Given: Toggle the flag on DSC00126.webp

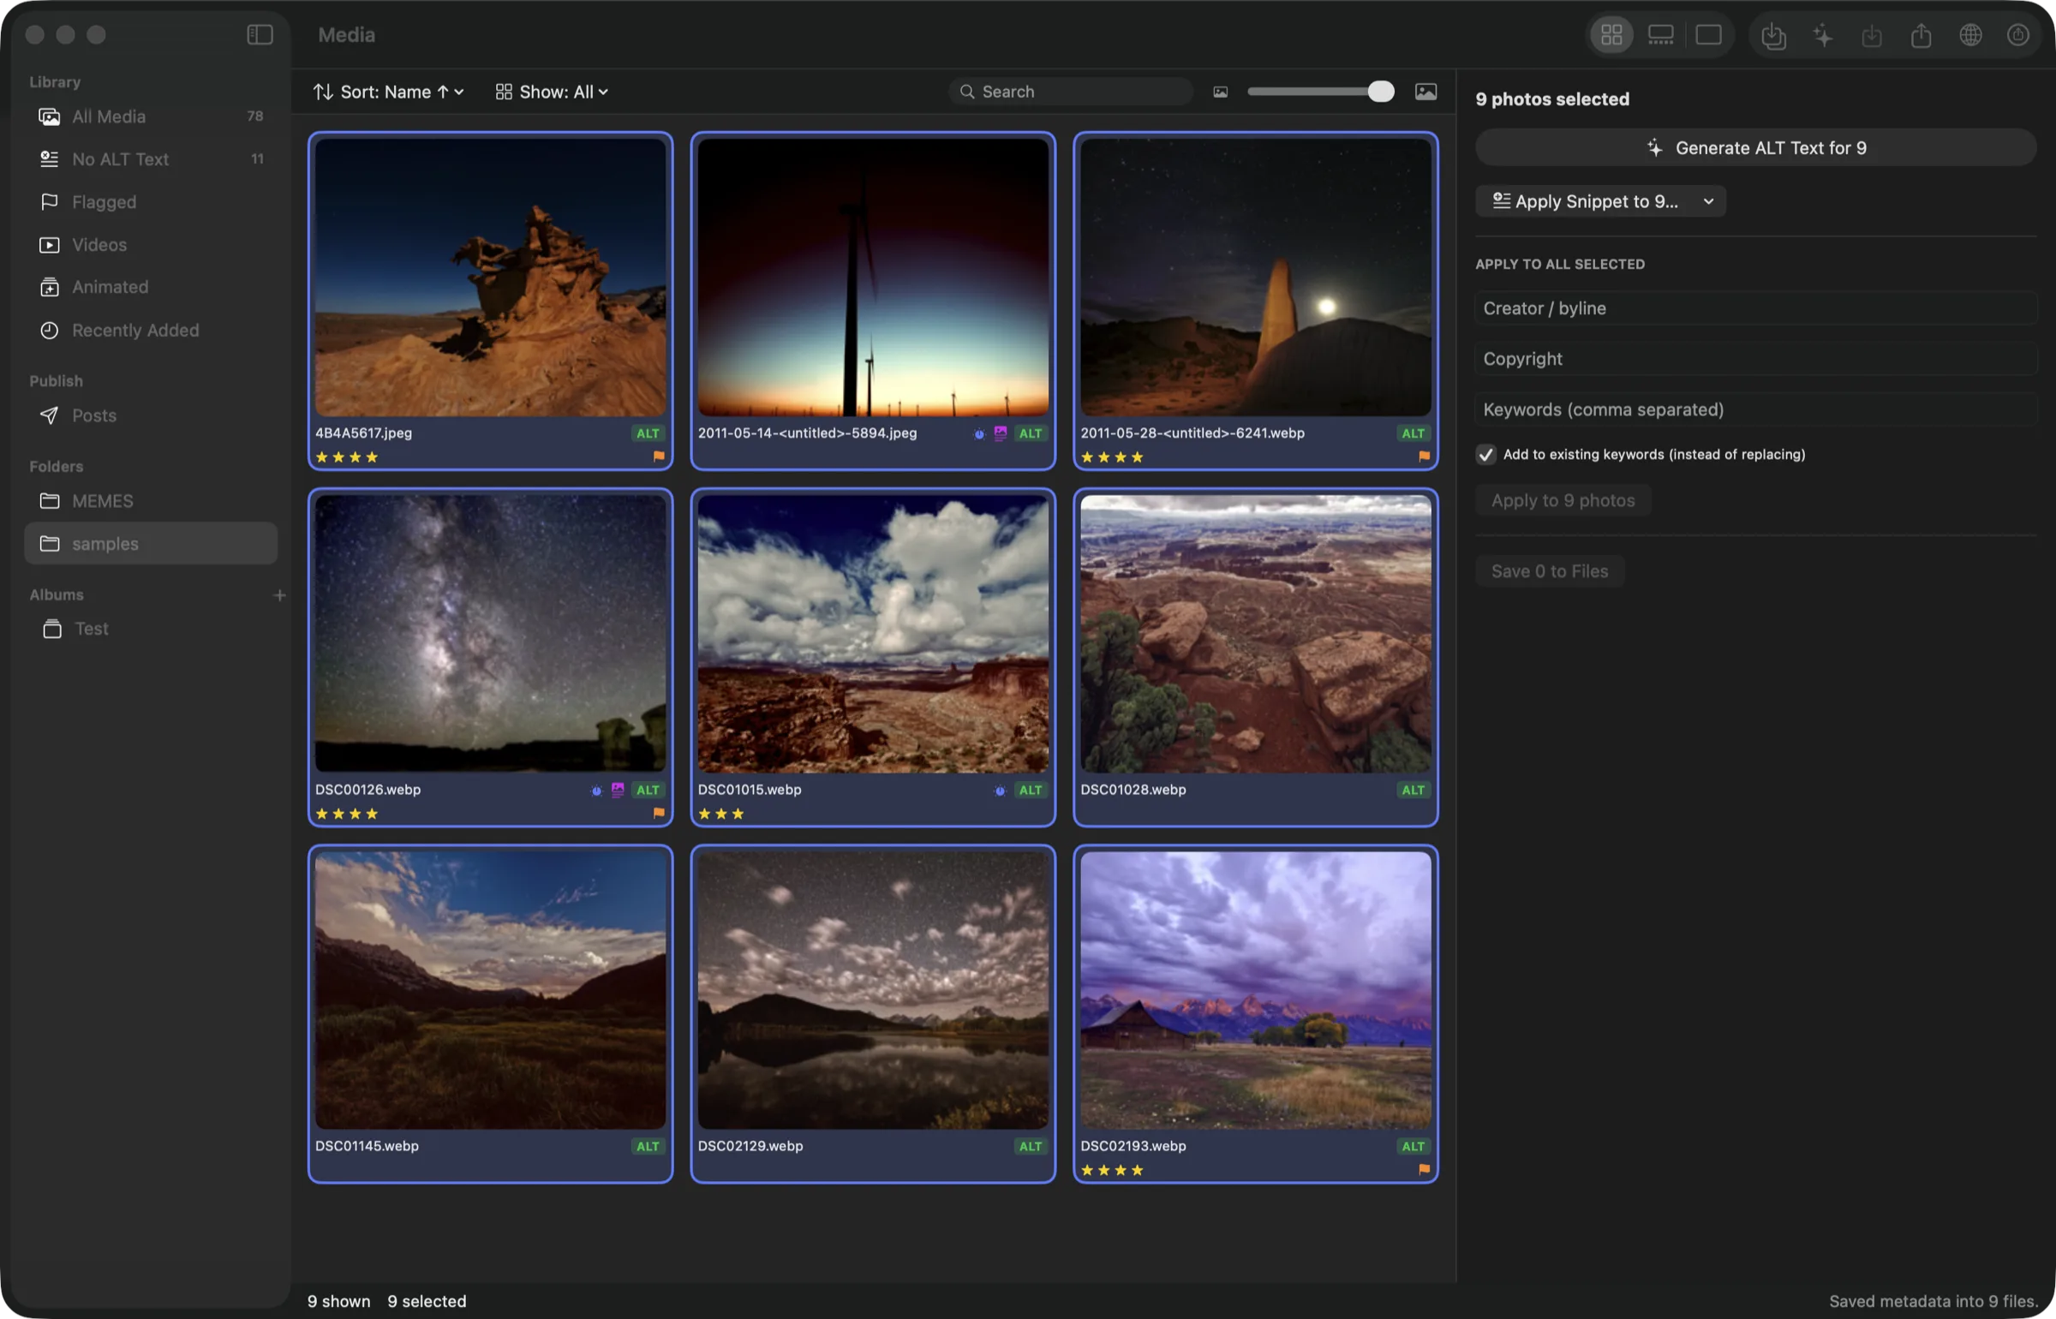Looking at the screenshot, I should (x=658, y=813).
